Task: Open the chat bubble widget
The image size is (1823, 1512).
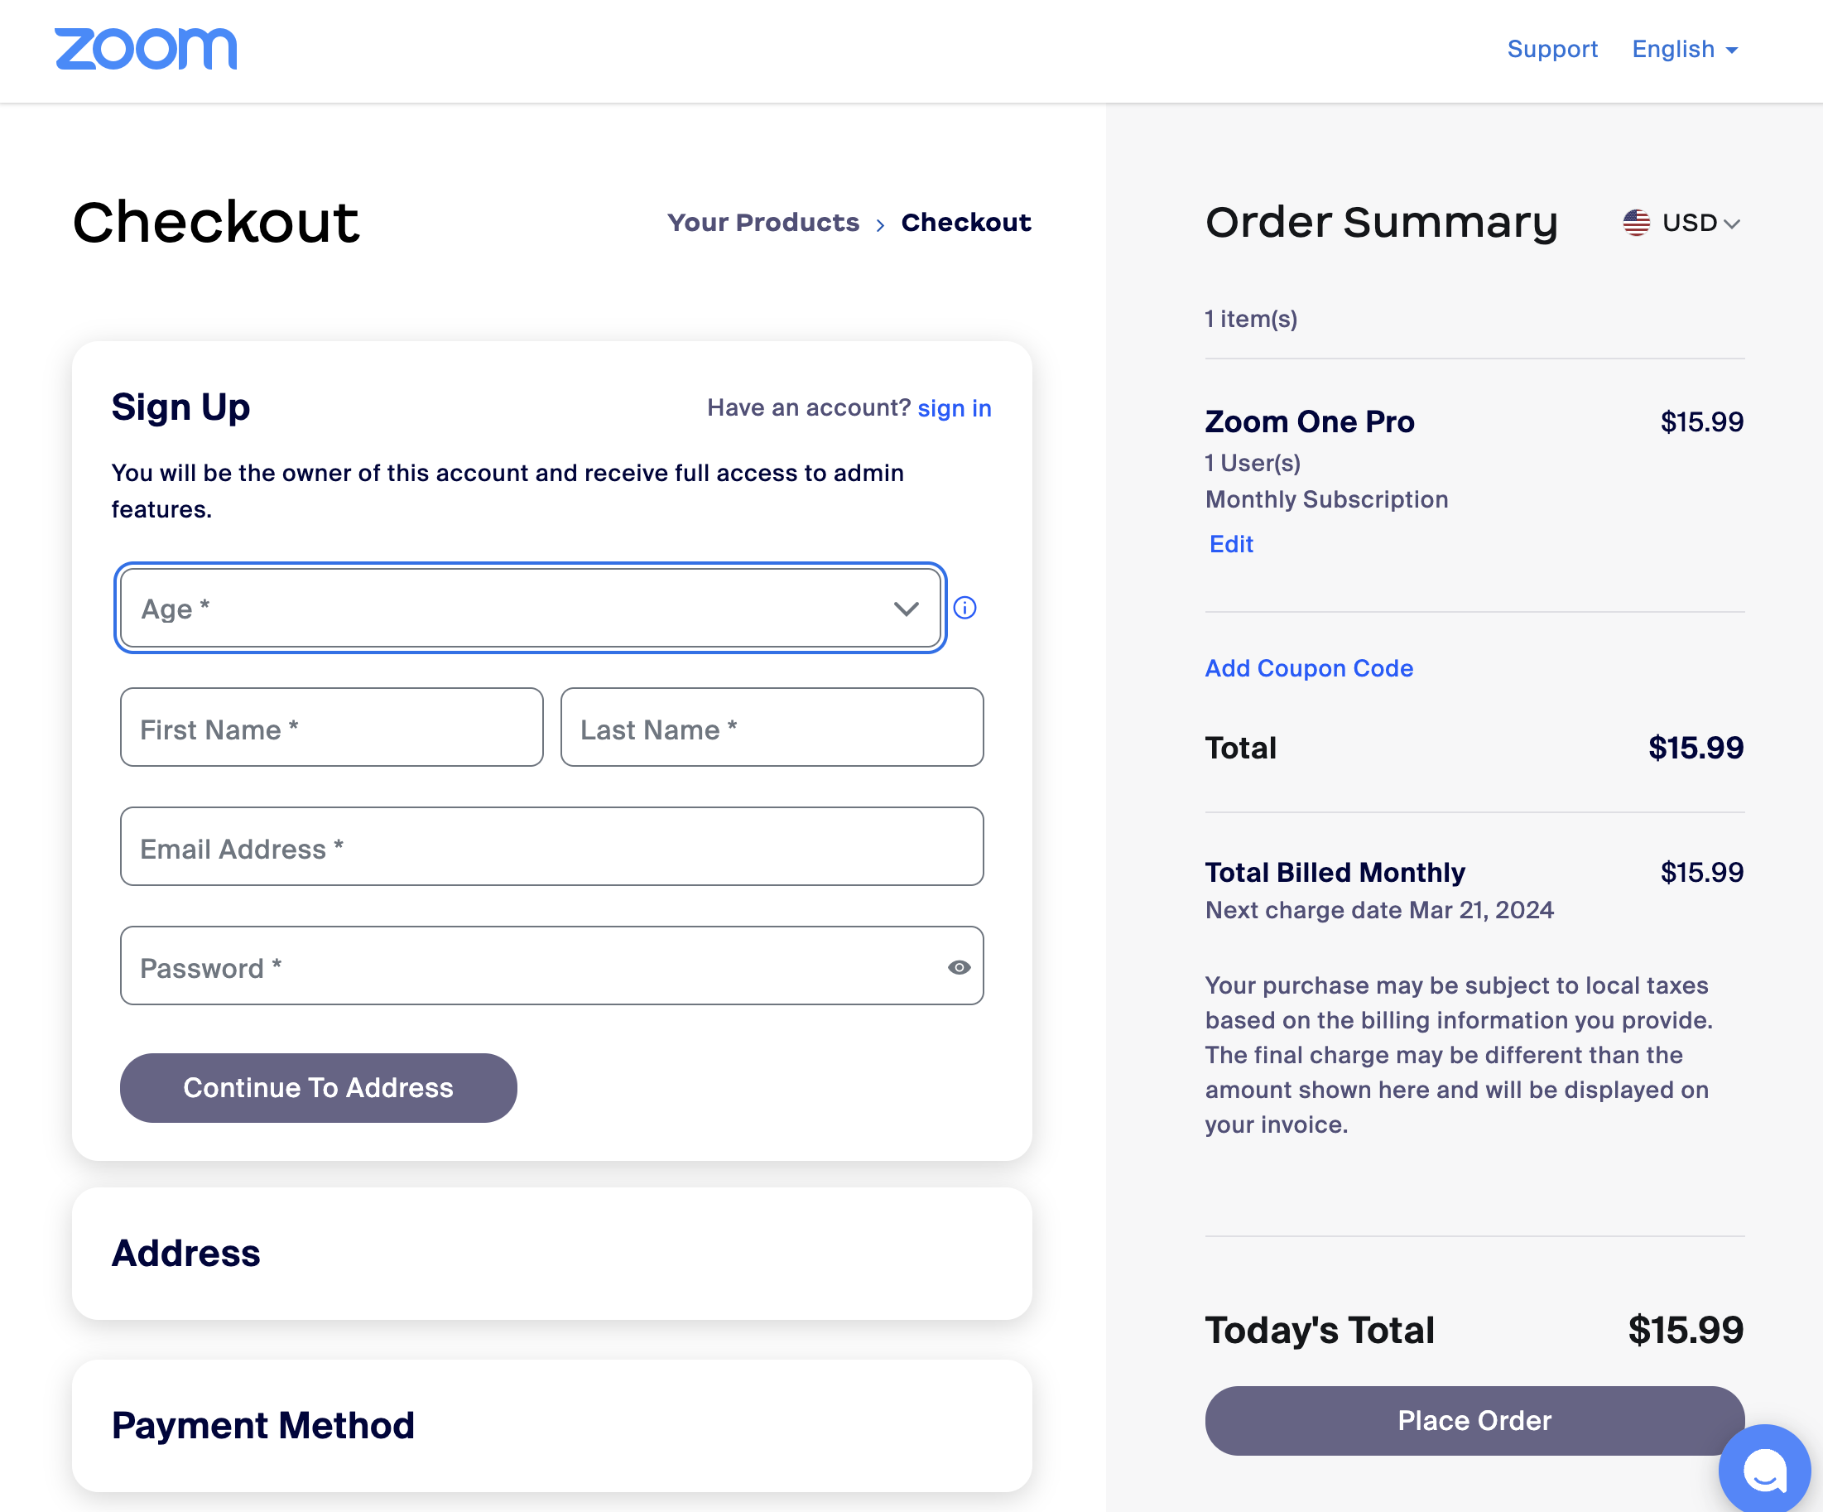Action: coord(1763,1470)
